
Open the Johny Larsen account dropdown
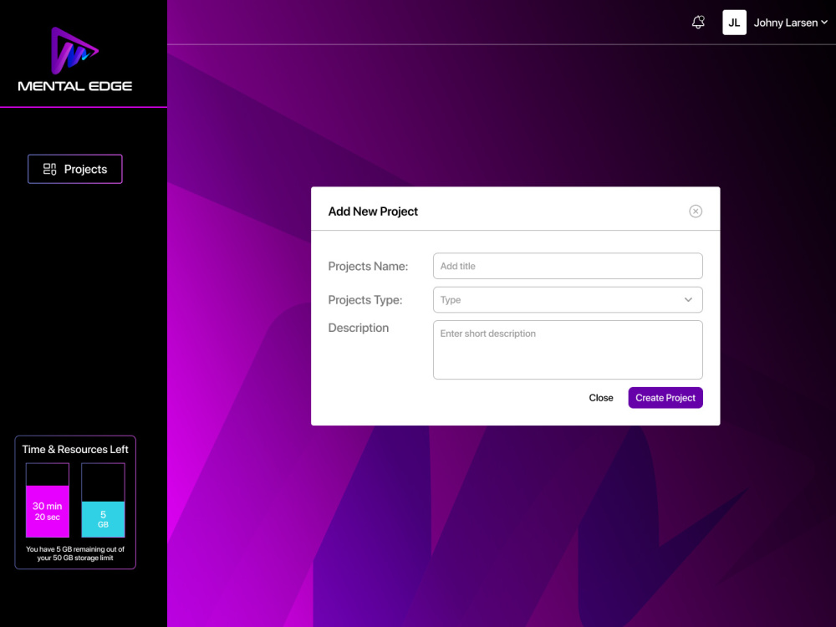point(791,23)
